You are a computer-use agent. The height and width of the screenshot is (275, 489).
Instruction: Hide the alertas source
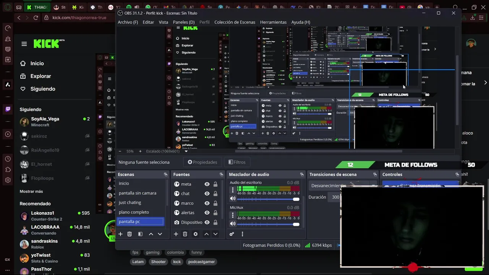pyautogui.click(x=207, y=213)
